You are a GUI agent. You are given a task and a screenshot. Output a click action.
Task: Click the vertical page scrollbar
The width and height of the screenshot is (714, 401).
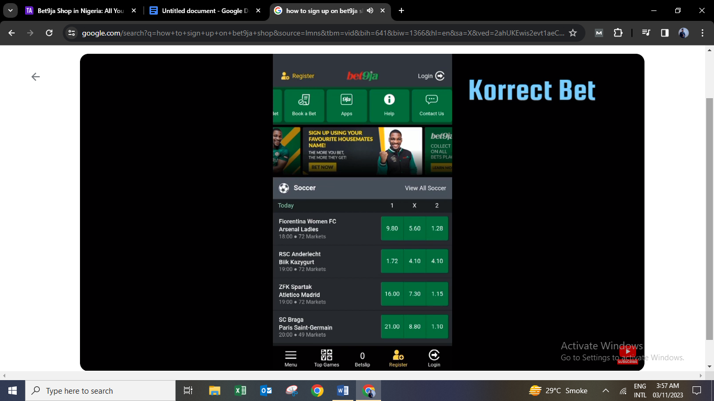tap(709, 219)
